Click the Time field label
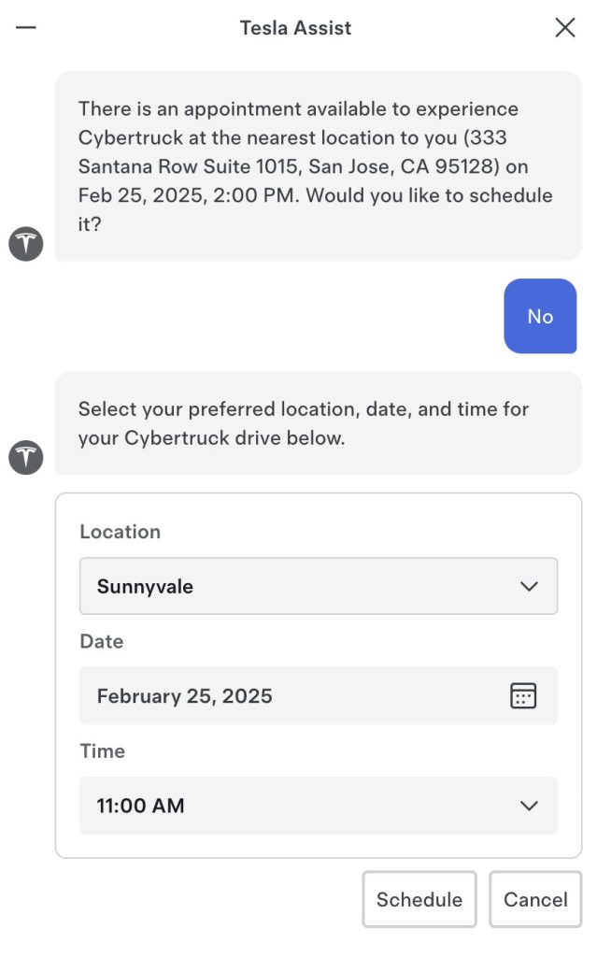Image resolution: width=597 pixels, height=957 pixels. click(x=102, y=751)
